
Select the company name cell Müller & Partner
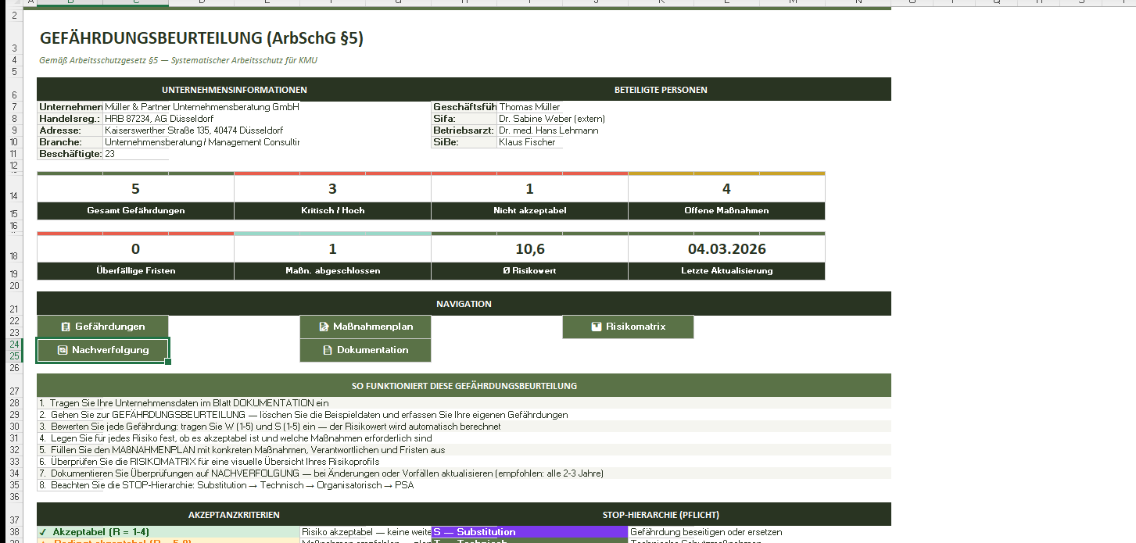pos(201,107)
